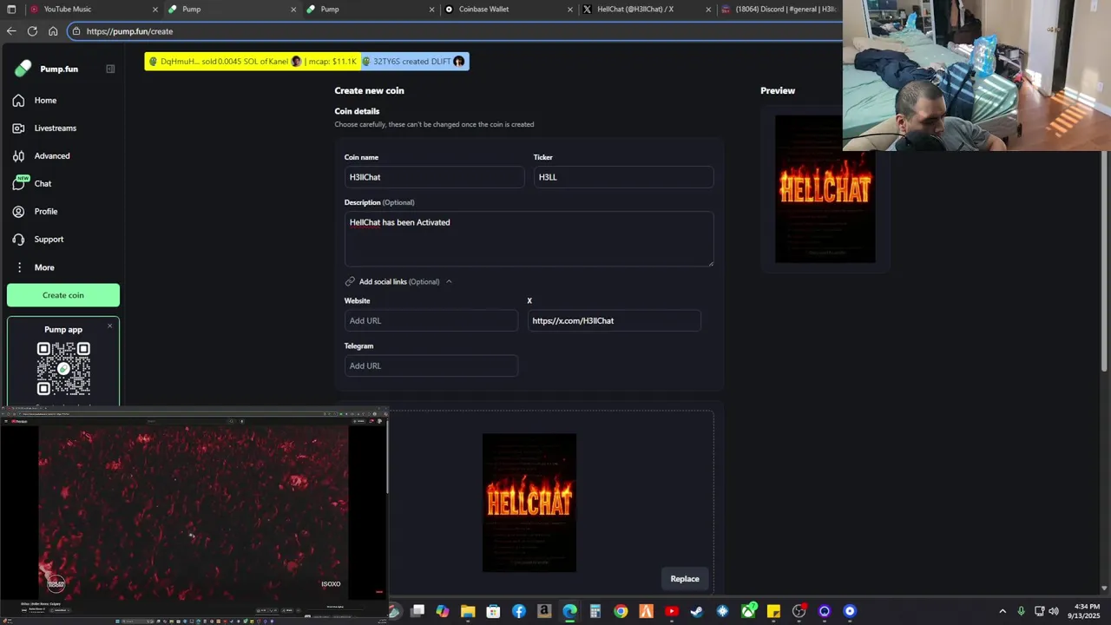Open File Explorer from the taskbar
The height and width of the screenshot is (625, 1111).
coord(468,611)
